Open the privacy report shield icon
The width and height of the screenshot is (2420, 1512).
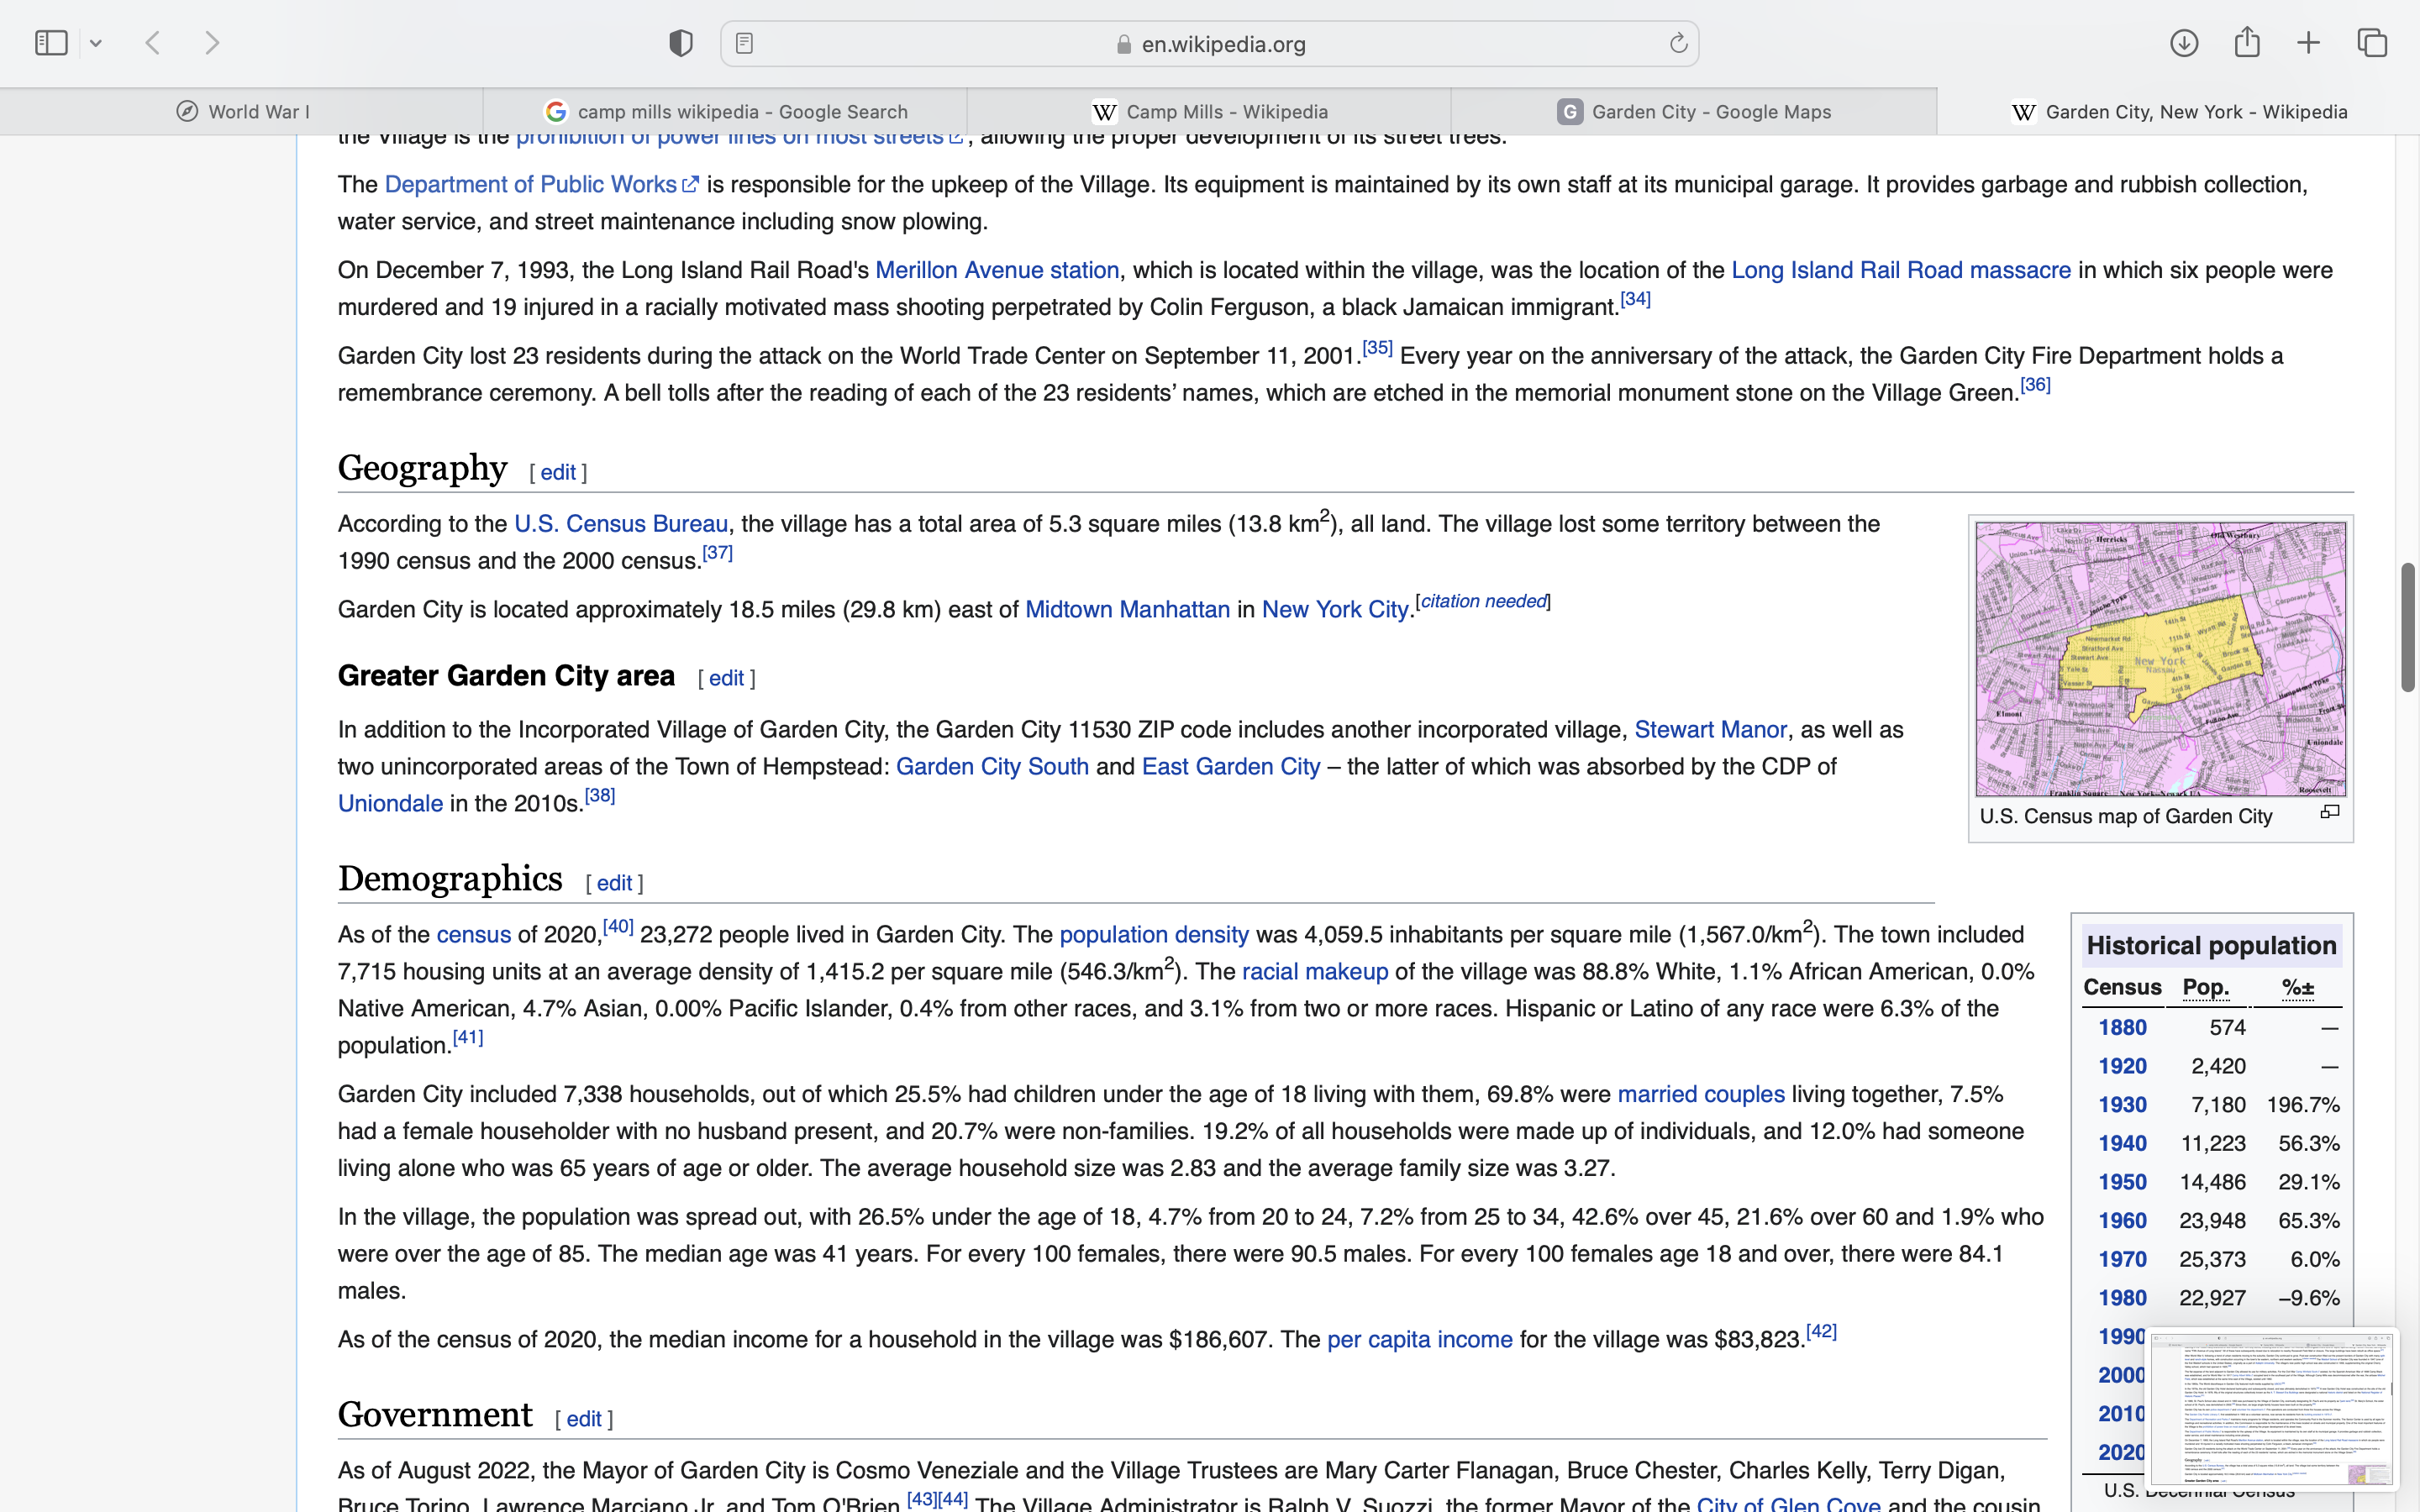(x=681, y=43)
